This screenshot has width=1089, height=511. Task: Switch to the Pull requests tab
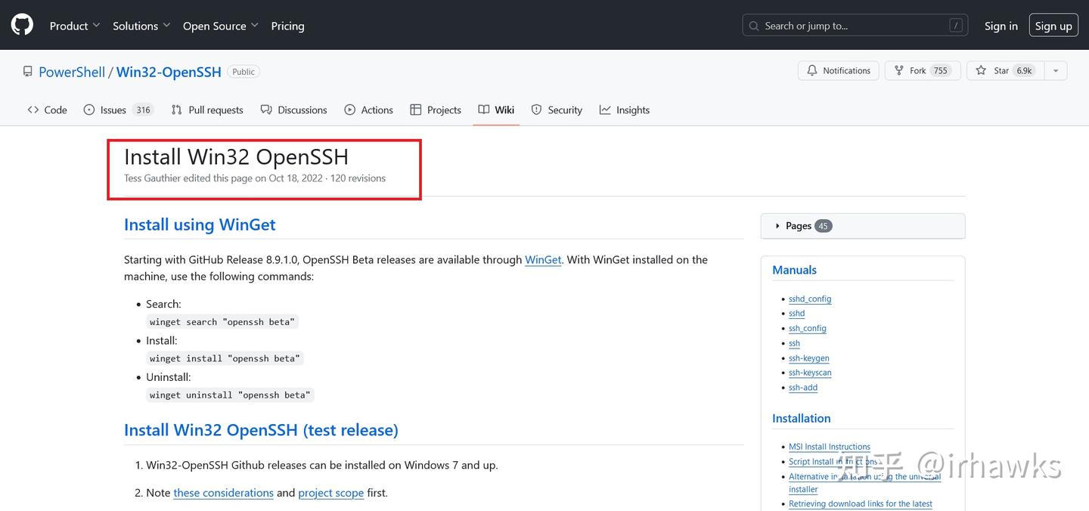pos(207,110)
